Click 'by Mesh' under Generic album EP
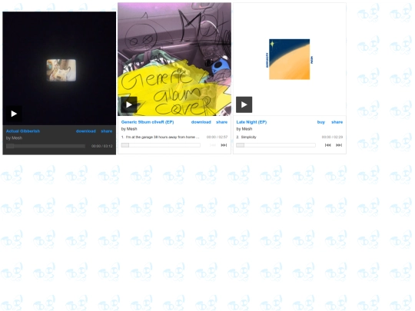 click(x=129, y=129)
